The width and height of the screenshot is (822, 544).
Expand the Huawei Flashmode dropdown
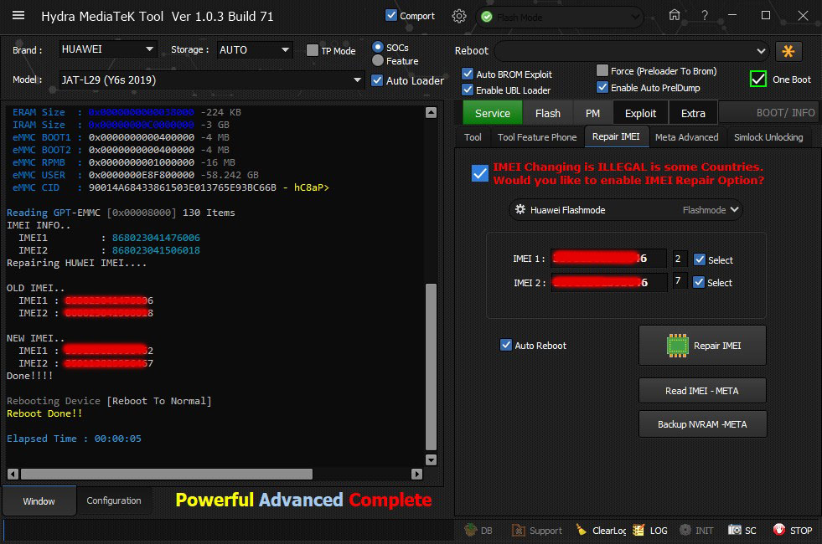pos(626,210)
